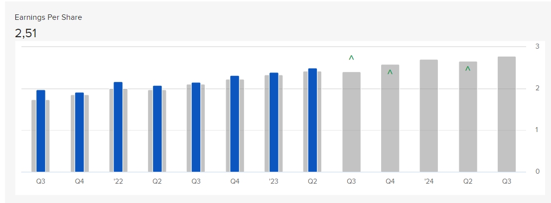Click the final gray Q3 estimate bar
This screenshot has width=551, height=203.
(507, 114)
